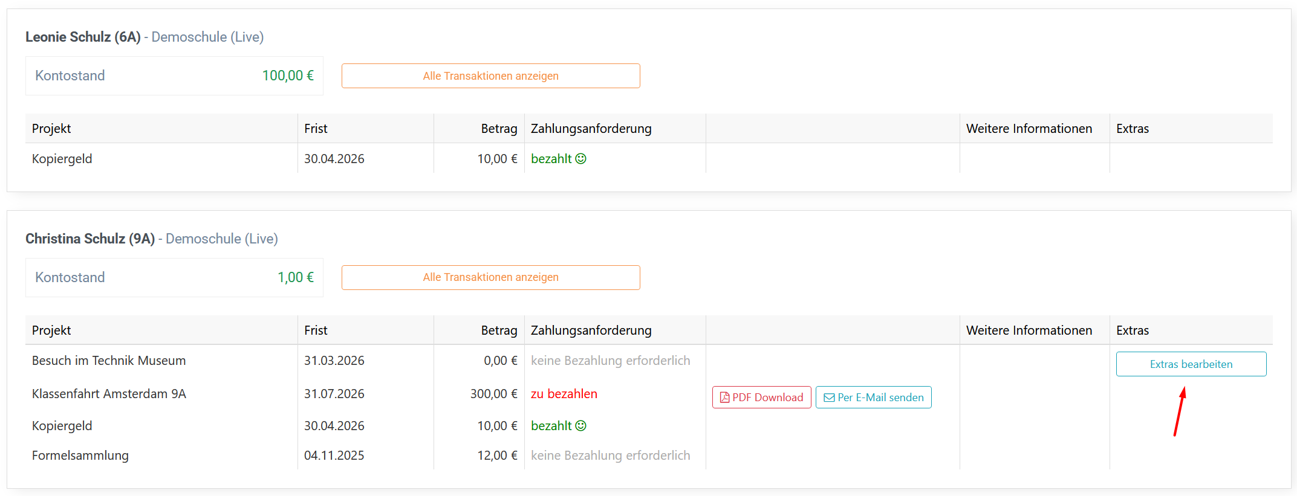Click the smiley icon beside Christina's bezahlt status
The height and width of the screenshot is (496, 1297).
point(580,426)
